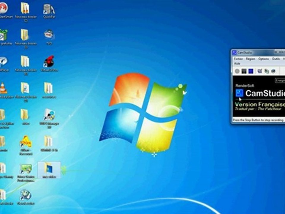Click the "Press the Stop Button" status text
This screenshot has height=214, width=285.
(x=258, y=120)
